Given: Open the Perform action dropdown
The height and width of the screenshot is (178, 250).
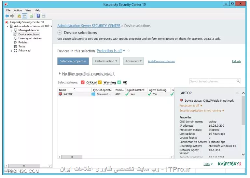Looking at the screenshot, I should pyautogui.click(x=106, y=61).
